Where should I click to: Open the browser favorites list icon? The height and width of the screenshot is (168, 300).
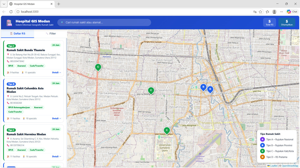click(267, 12)
